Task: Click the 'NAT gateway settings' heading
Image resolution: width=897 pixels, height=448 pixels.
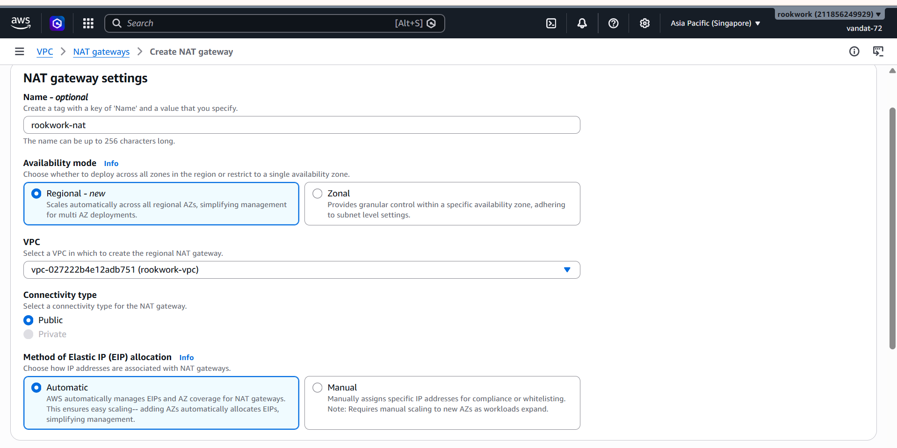Action: [86, 78]
